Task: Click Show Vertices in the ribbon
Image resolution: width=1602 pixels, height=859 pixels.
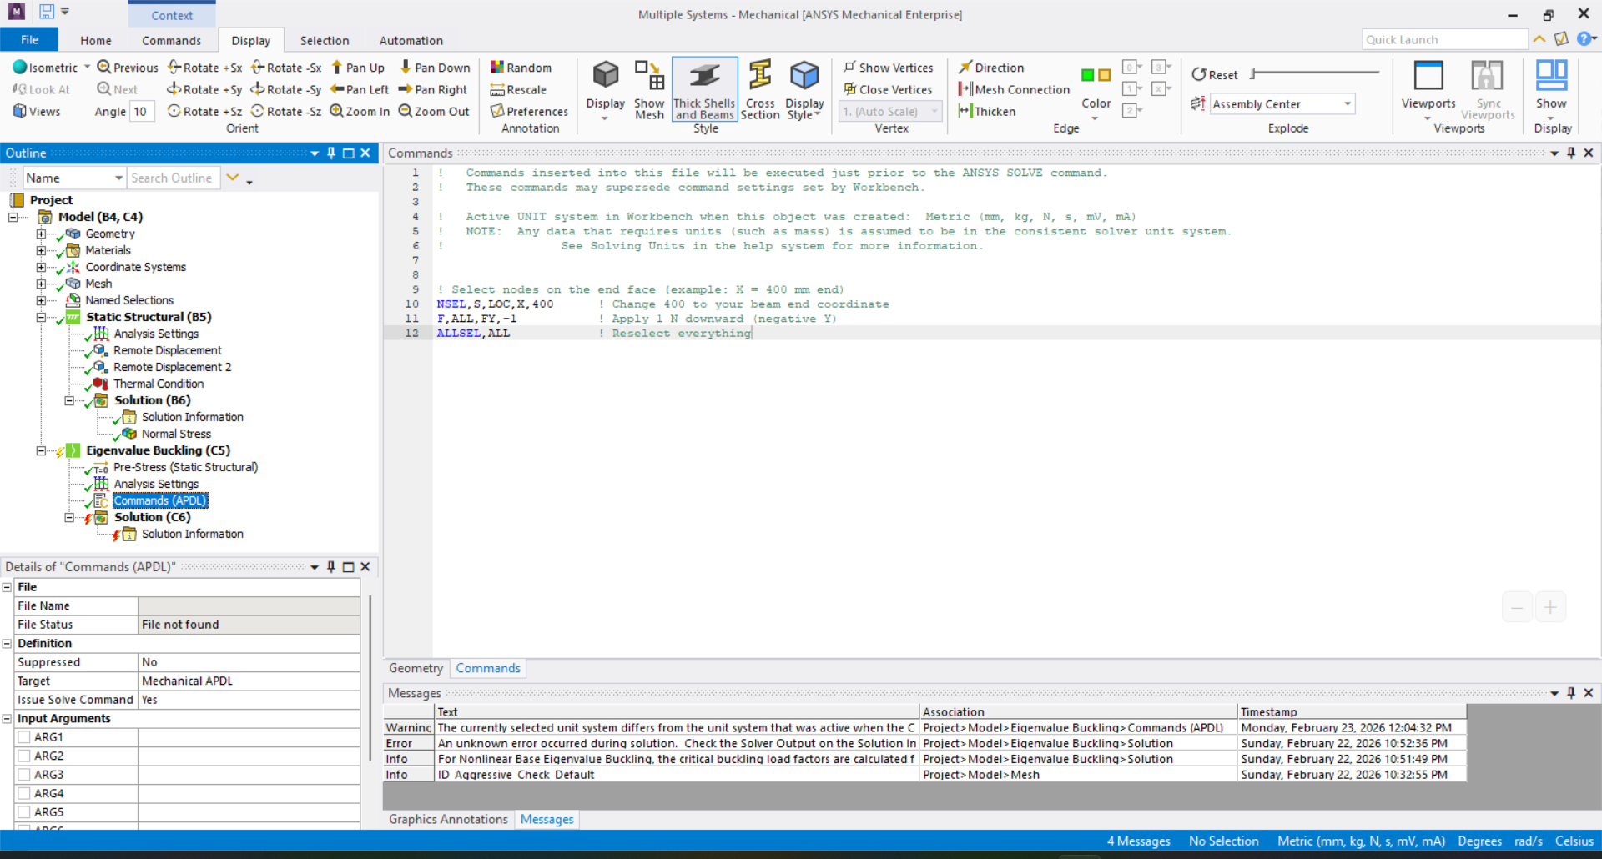Action: 888,68
